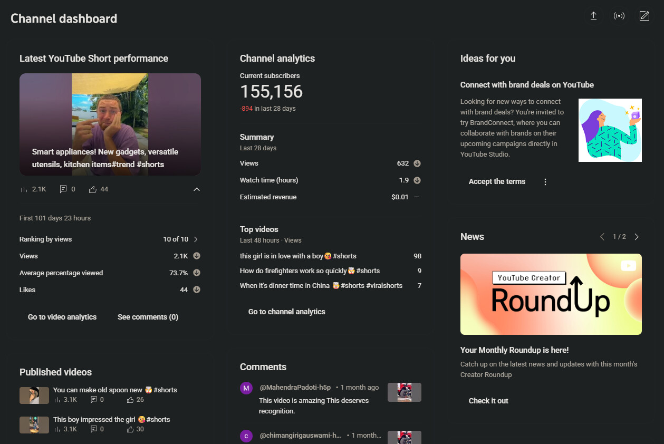Go to next News slide

(x=637, y=237)
